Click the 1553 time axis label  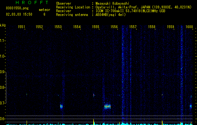[x=58, y=27]
